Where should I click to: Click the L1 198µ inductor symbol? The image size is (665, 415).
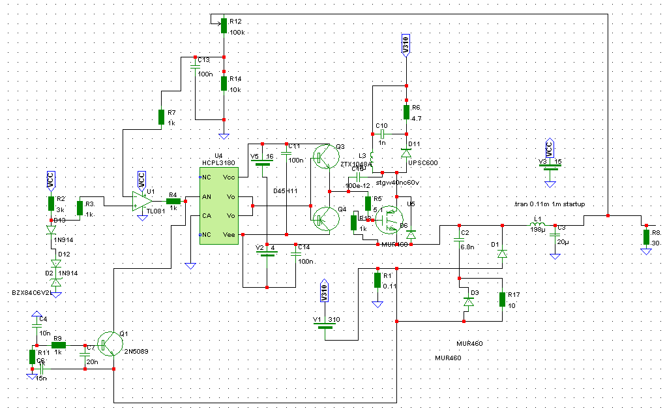[538, 226]
